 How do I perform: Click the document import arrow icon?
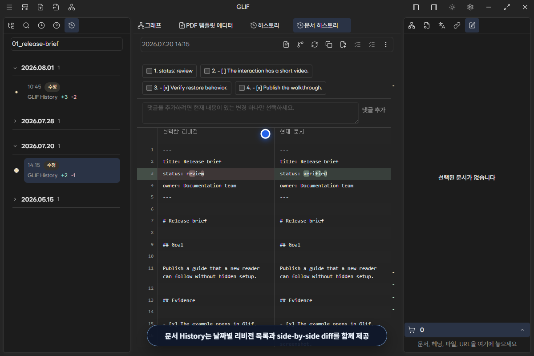pos(56,7)
